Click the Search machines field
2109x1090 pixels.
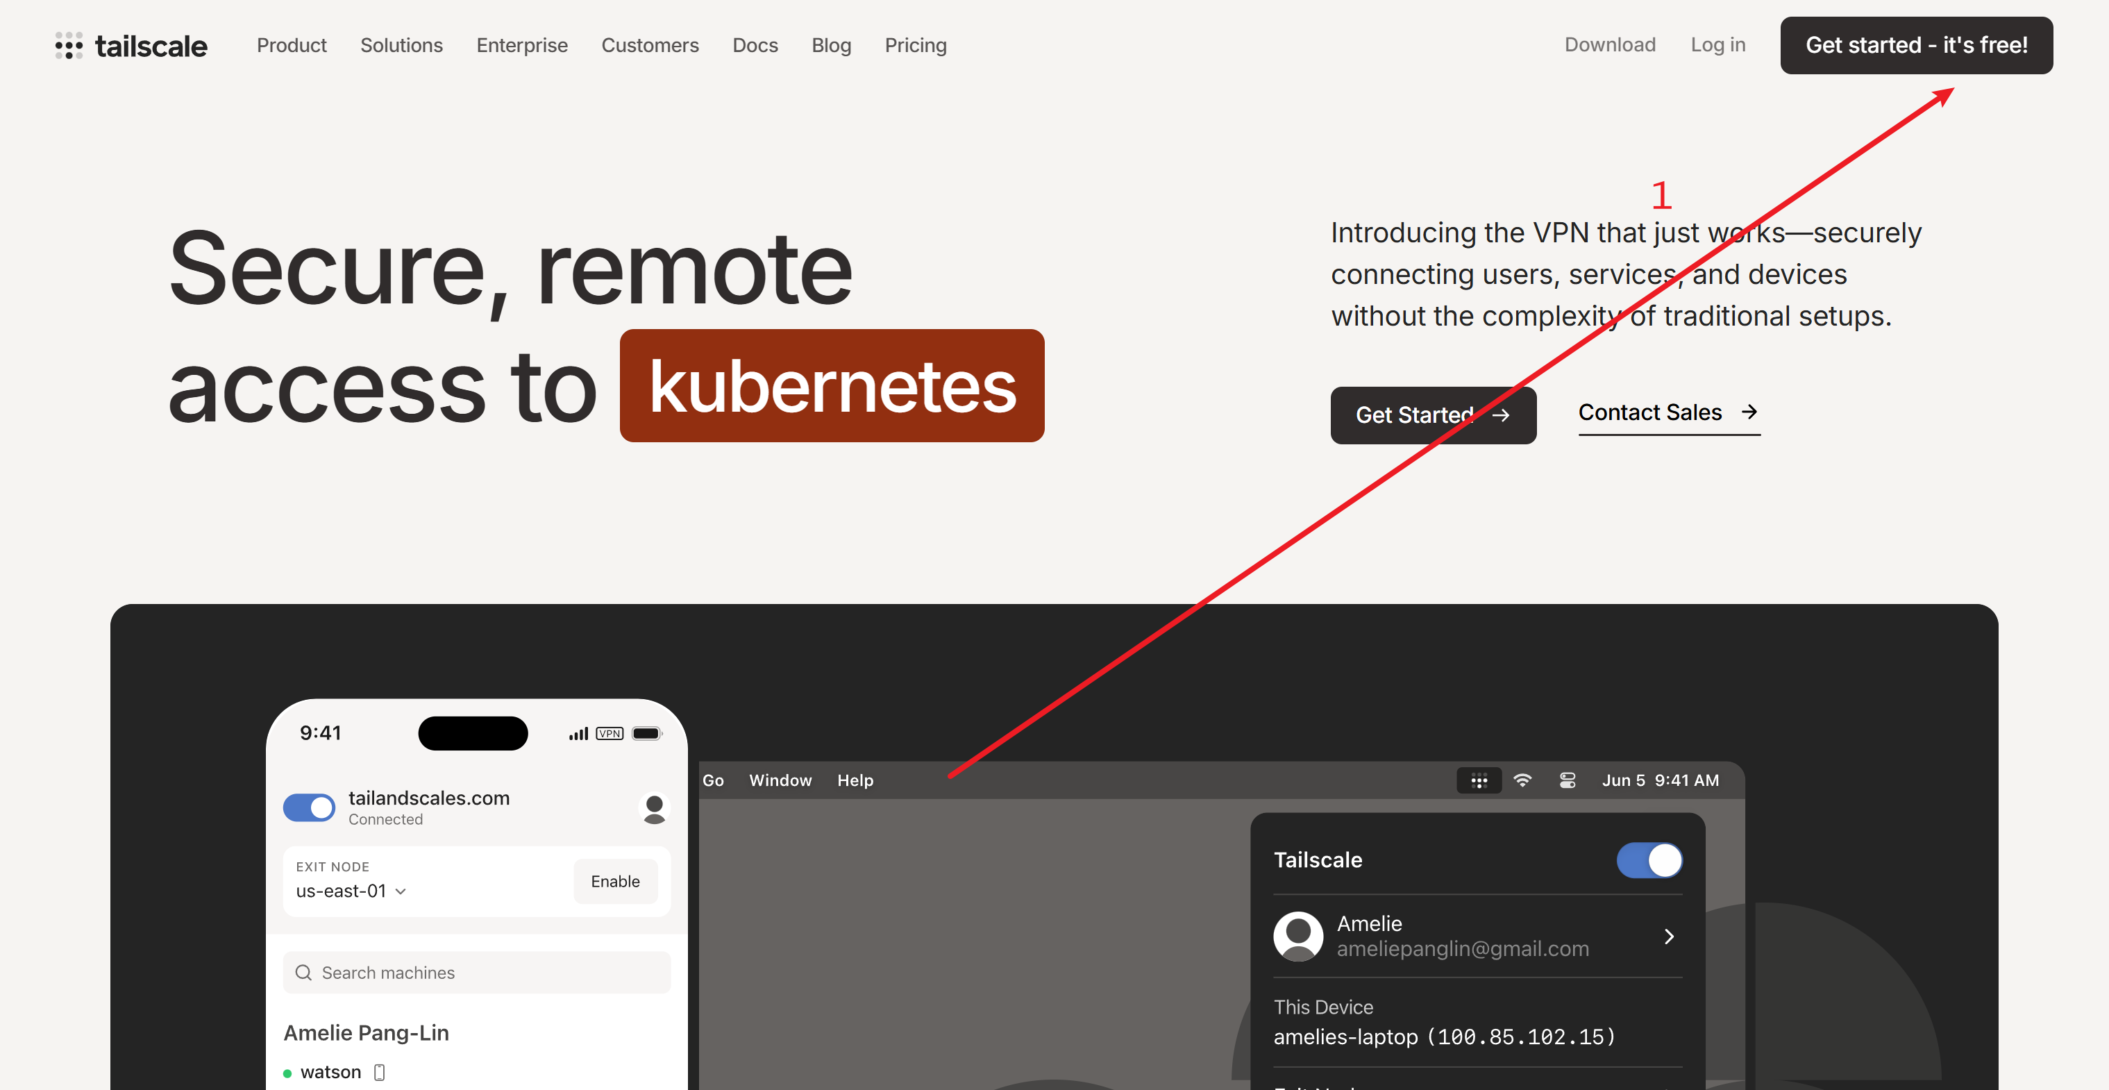tap(476, 972)
